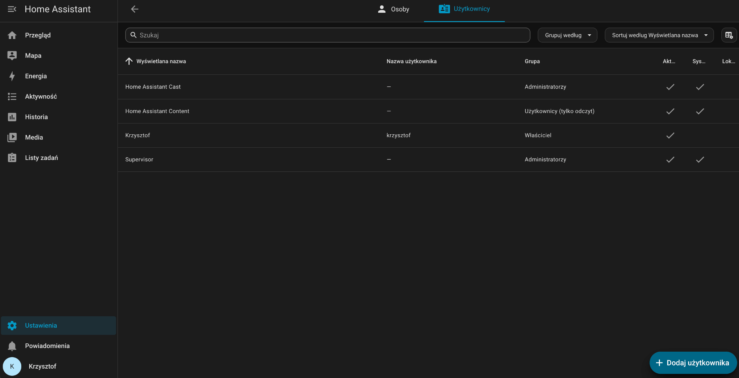
Task: Click Administratorzy in the Home Assistant Cast row
Action: pyautogui.click(x=545, y=87)
